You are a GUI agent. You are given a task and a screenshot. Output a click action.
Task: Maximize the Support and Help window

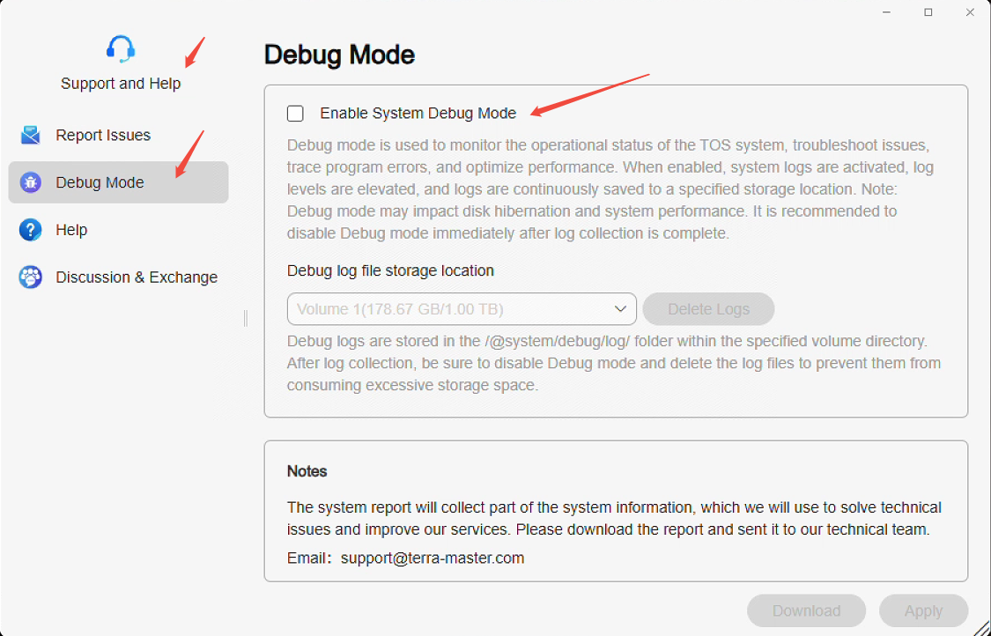(928, 12)
